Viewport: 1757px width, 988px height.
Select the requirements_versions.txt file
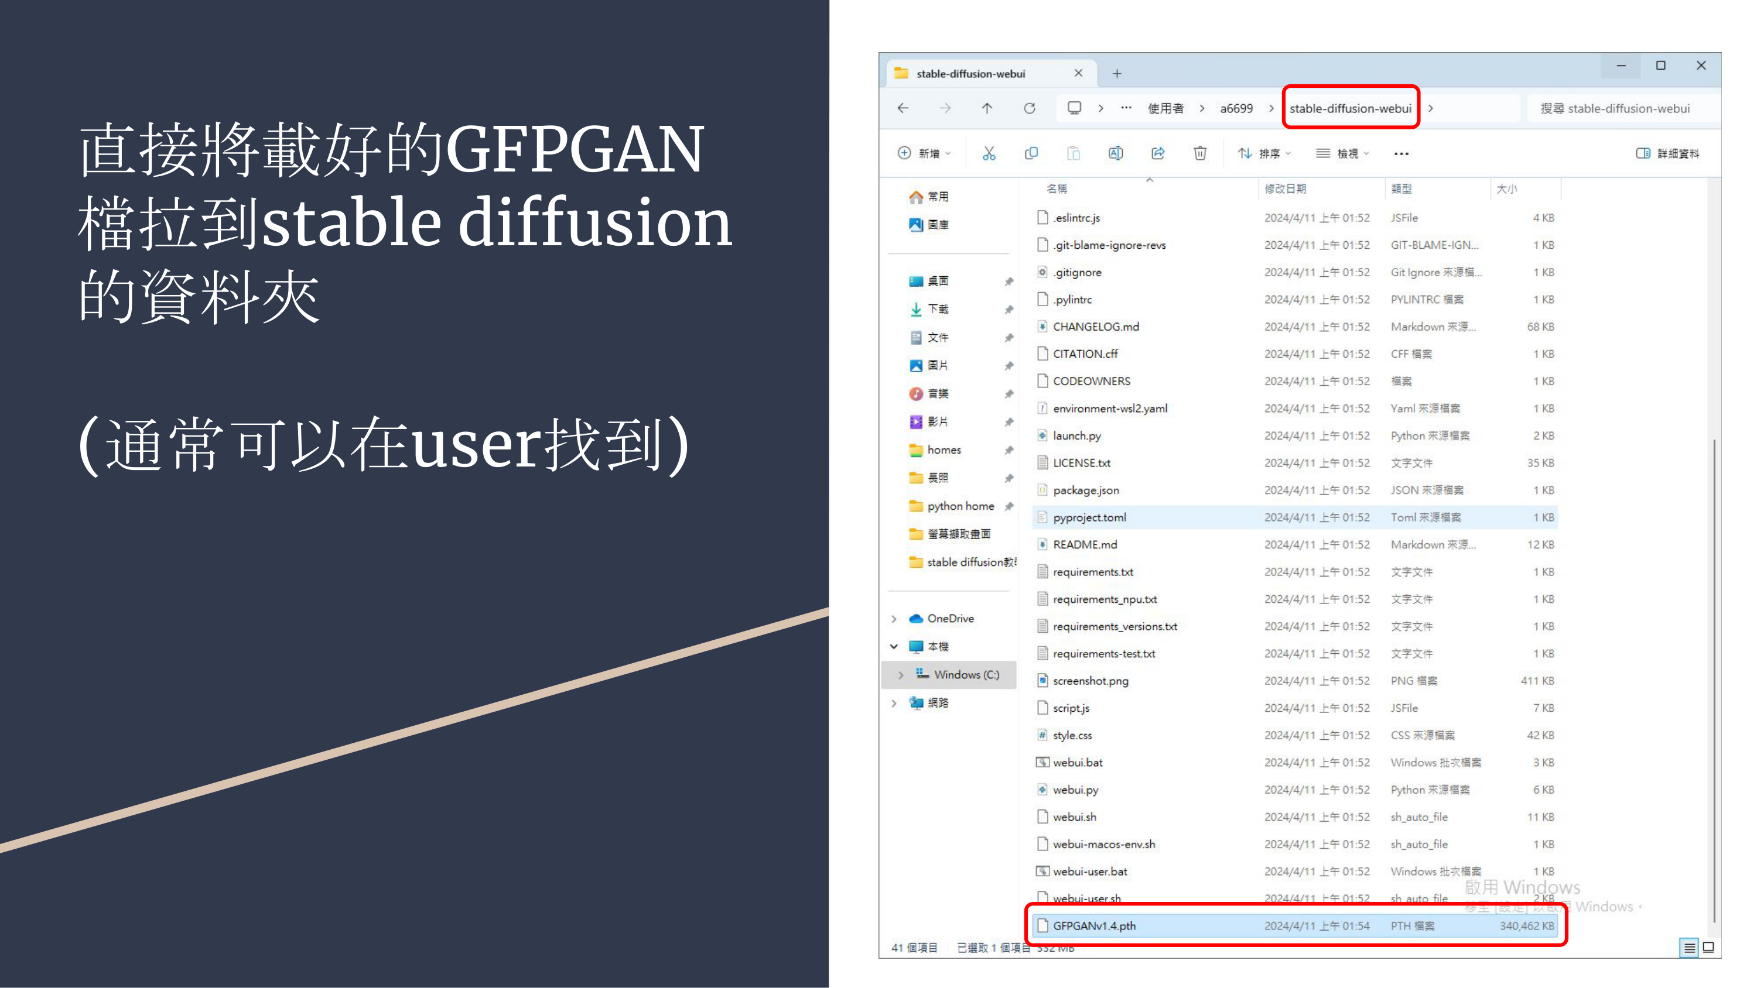(x=1294, y=626)
